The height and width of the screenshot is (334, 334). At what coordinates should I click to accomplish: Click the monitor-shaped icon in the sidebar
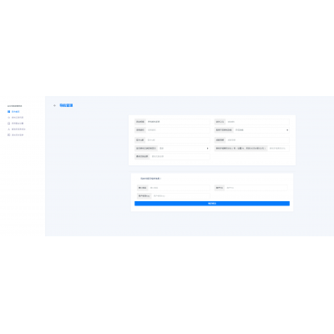[x=9, y=124]
